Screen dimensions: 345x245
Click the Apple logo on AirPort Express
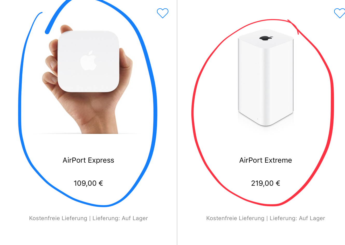(x=88, y=61)
